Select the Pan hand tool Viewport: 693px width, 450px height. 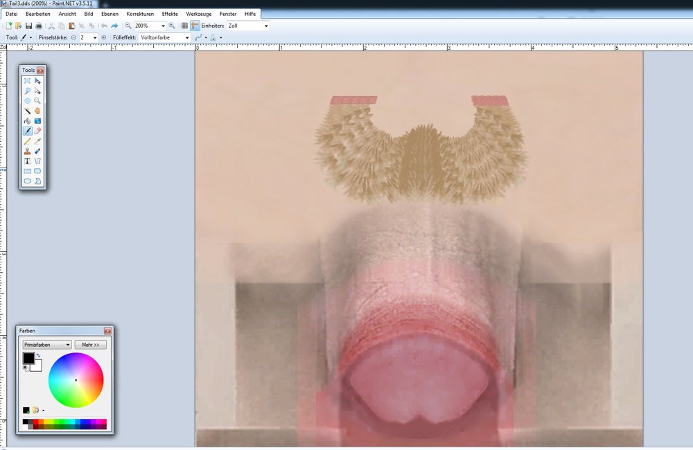(37, 111)
